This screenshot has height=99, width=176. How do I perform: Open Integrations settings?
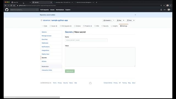point(51,50)
